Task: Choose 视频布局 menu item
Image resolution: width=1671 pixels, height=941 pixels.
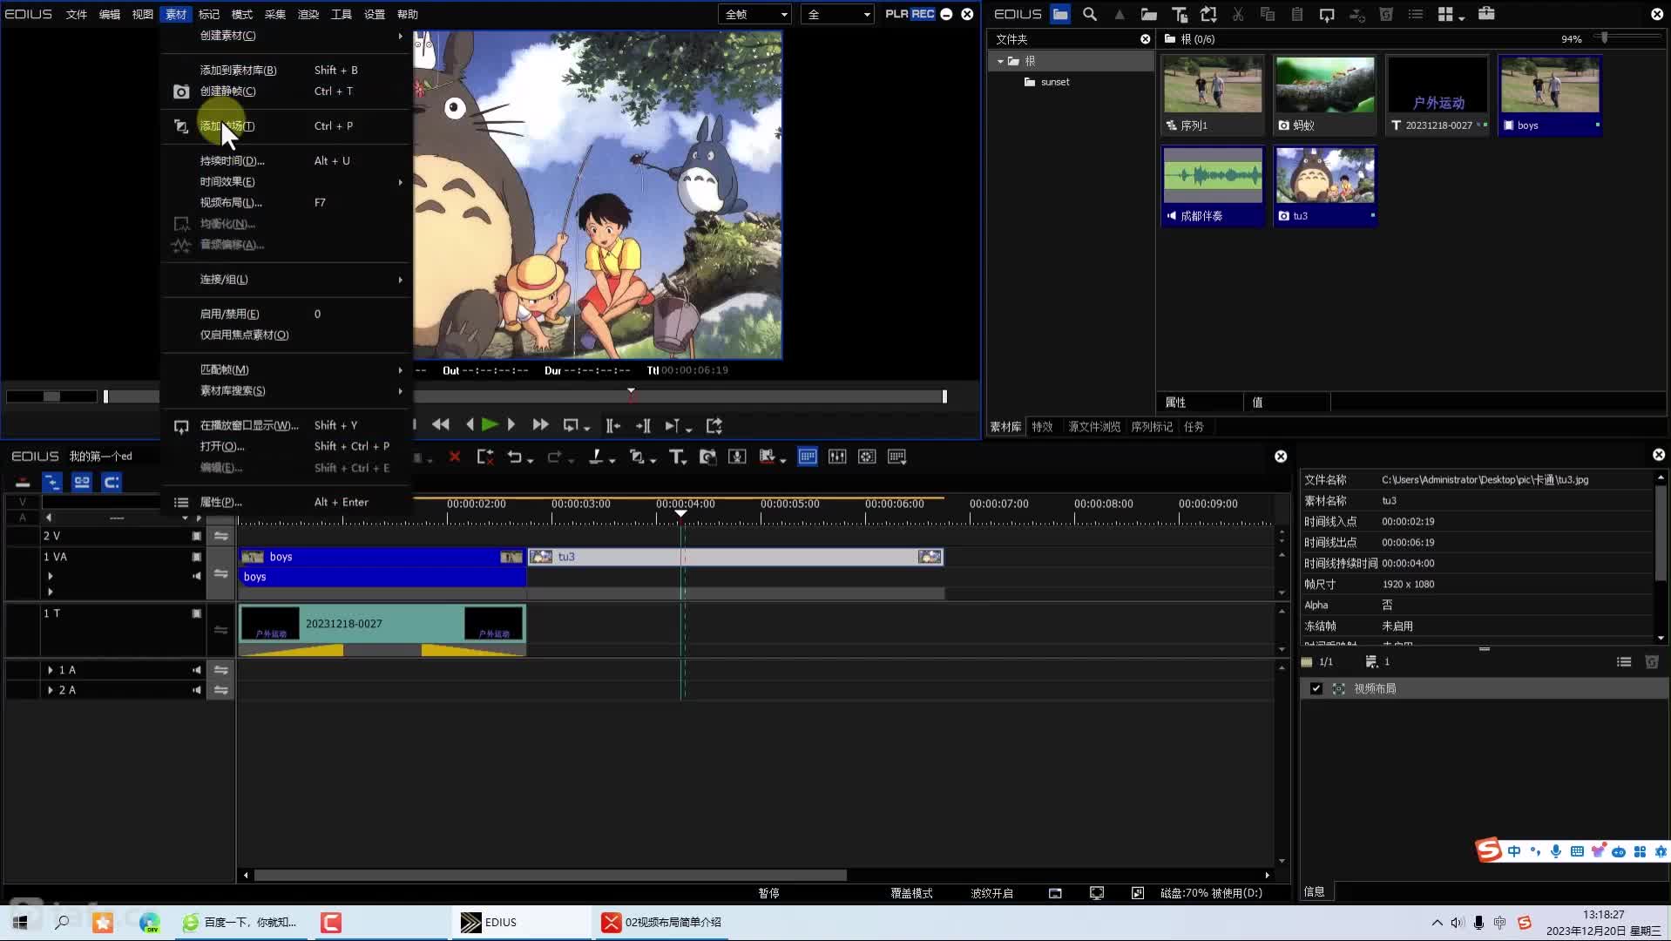Action: [x=286, y=202]
